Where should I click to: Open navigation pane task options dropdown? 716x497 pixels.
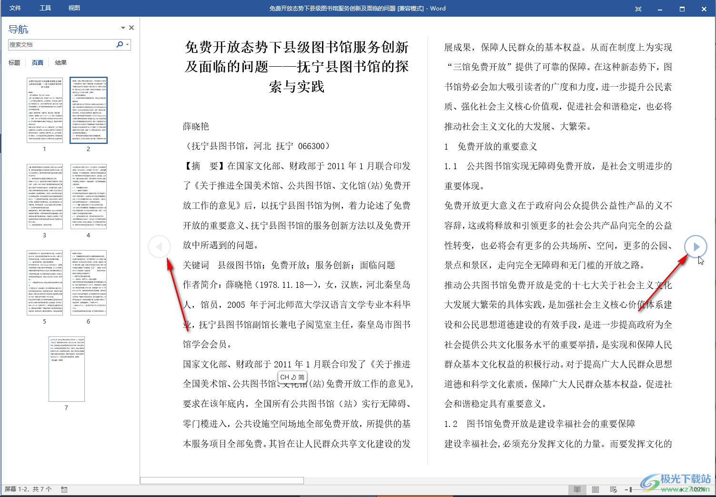pos(123,28)
